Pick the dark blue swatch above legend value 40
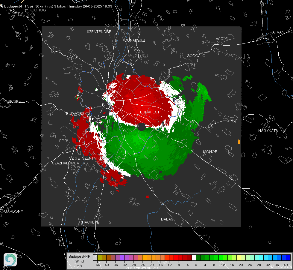Image resolution: width=293 pixels, height=270 pixels. (x=288, y=257)
